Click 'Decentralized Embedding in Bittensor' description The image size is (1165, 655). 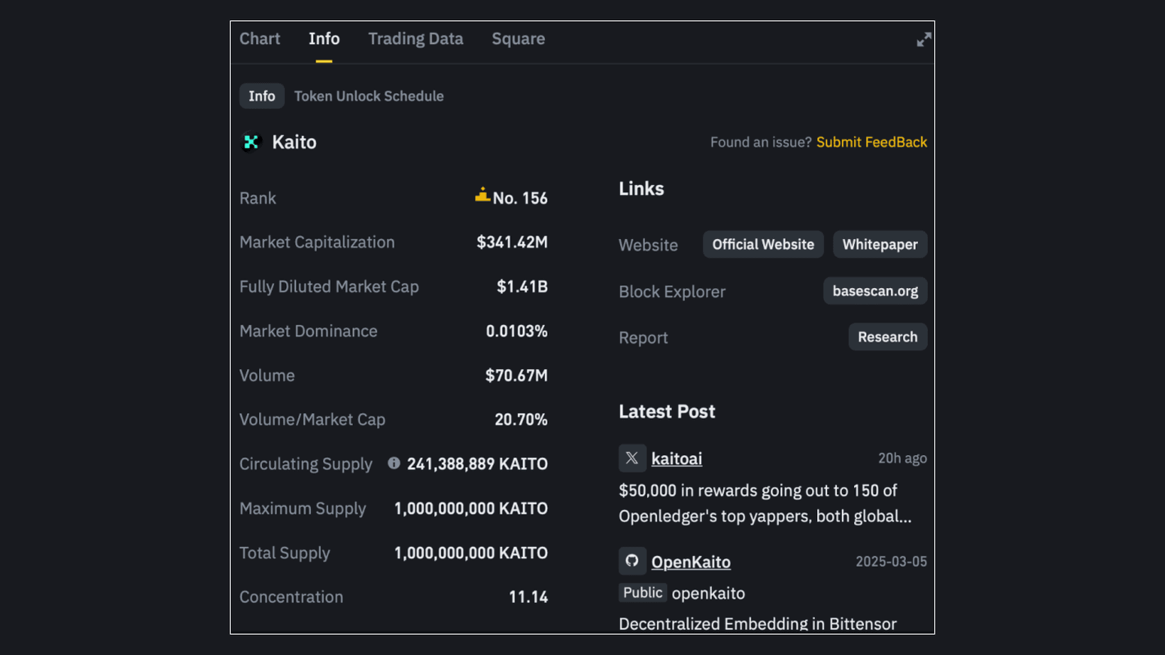pyautogui.click(x=757, y=624)
